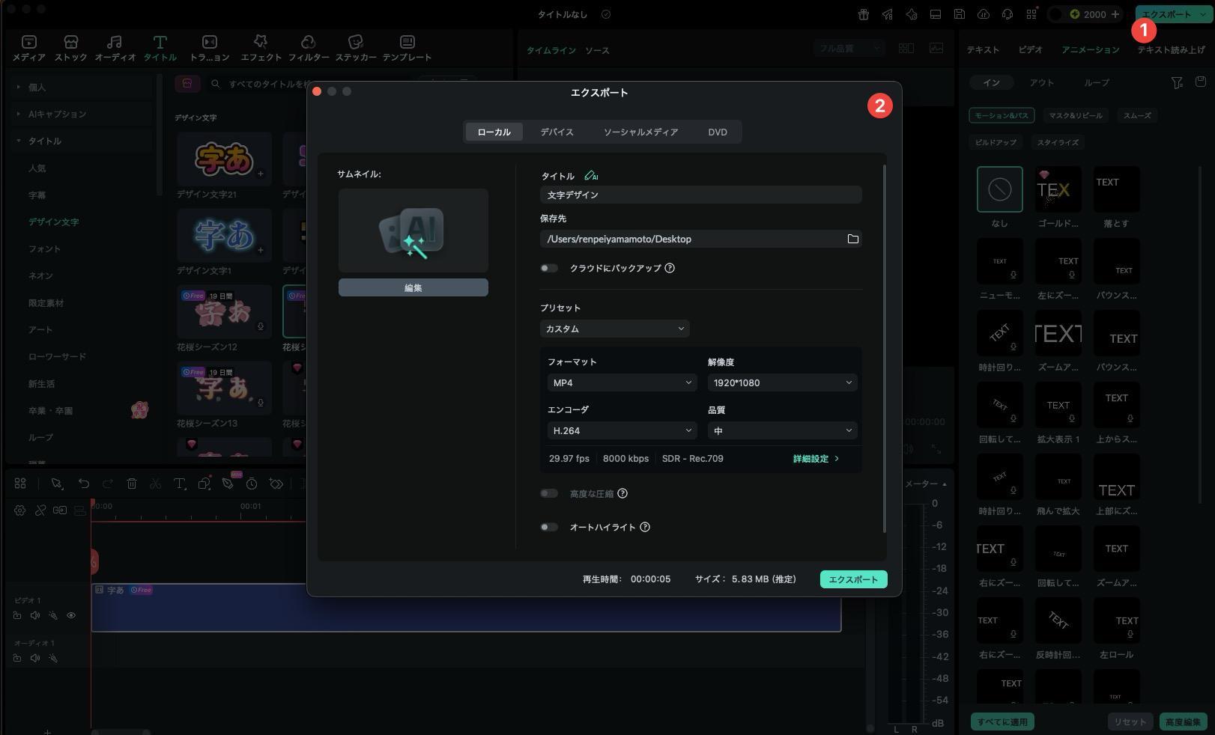Image resolution: width=1215 pixels, height=735 pixels.
Task: Turn on the Auto Highlight toggle
Action: [549, 527]
